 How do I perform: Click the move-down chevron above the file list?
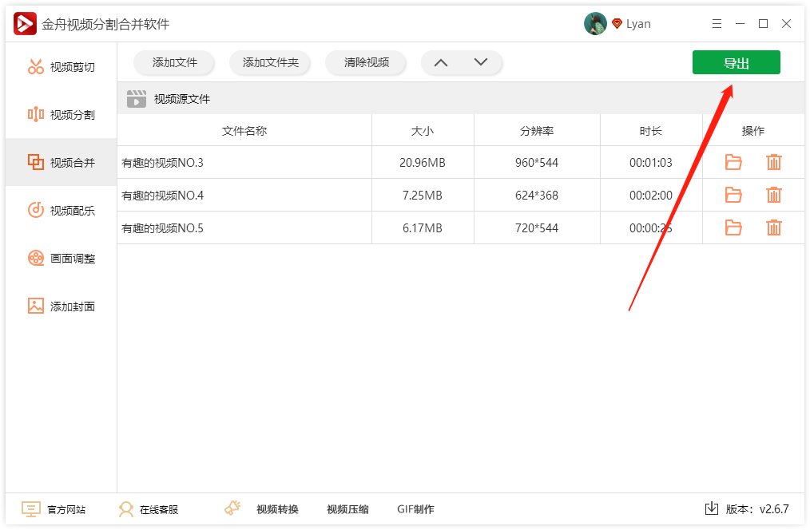[480, 61]
